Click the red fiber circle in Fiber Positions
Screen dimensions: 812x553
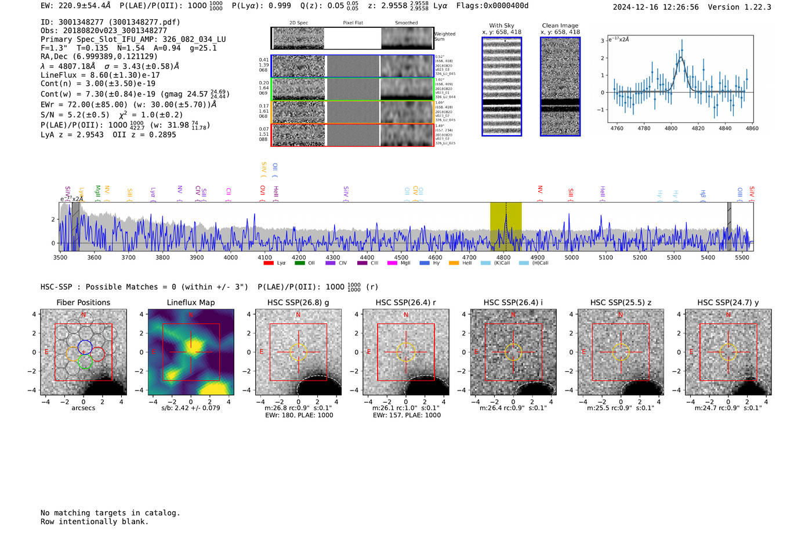click(x=97, y=354)
